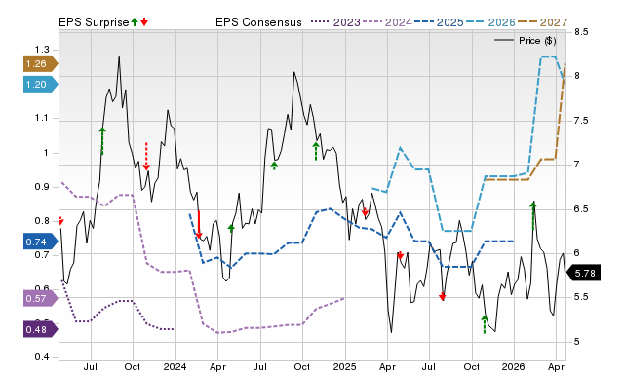Click the dark blue 0.74 value tag
The height and width of the screenshot is (372, 624).
click(x=41, y=242)
